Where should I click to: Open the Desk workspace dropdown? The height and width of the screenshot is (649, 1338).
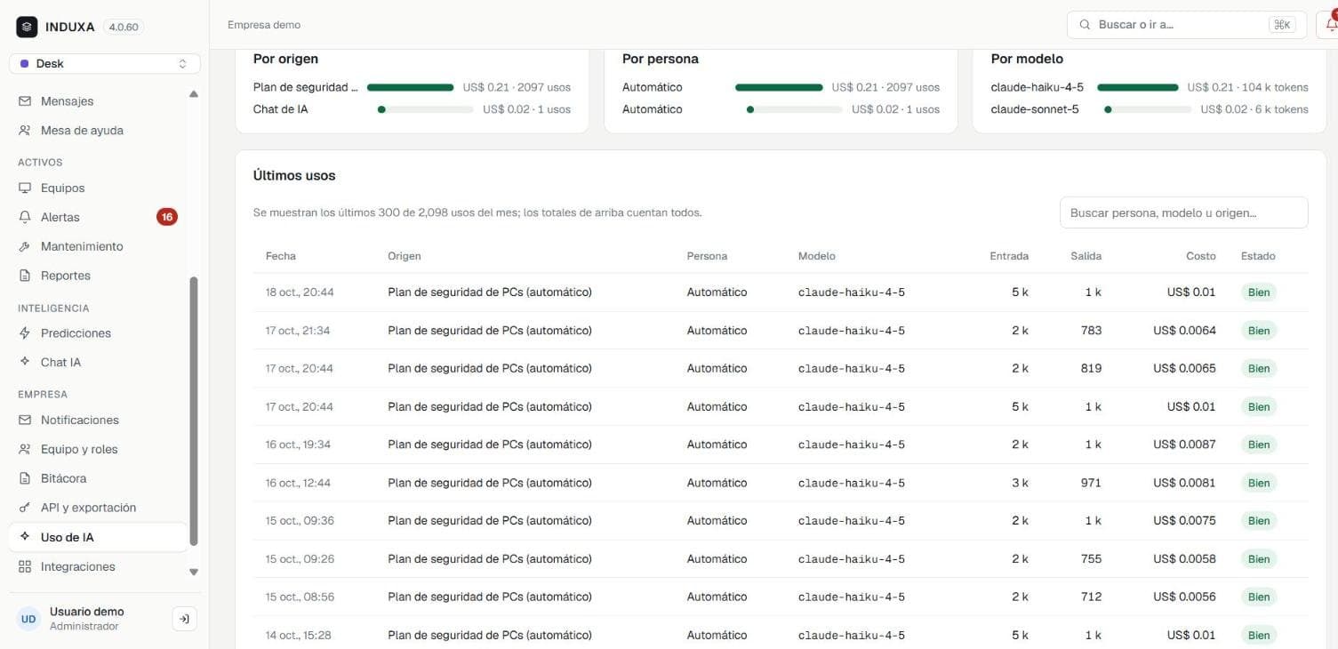click(x=105, y=64)
